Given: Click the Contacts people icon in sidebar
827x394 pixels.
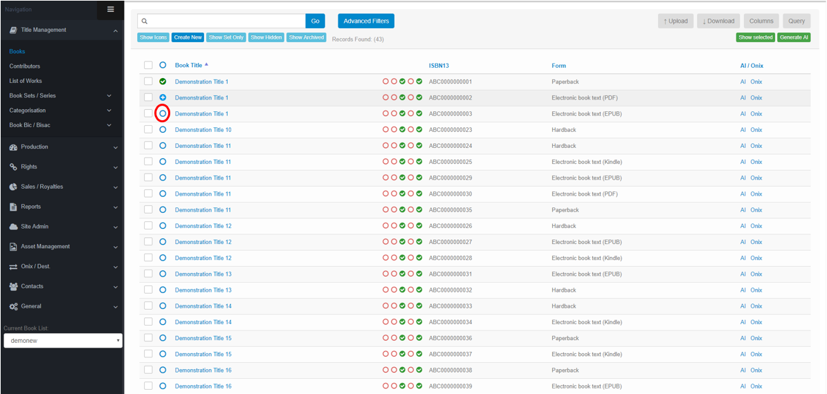Looking at the screenshot, I should coord(13,286).
